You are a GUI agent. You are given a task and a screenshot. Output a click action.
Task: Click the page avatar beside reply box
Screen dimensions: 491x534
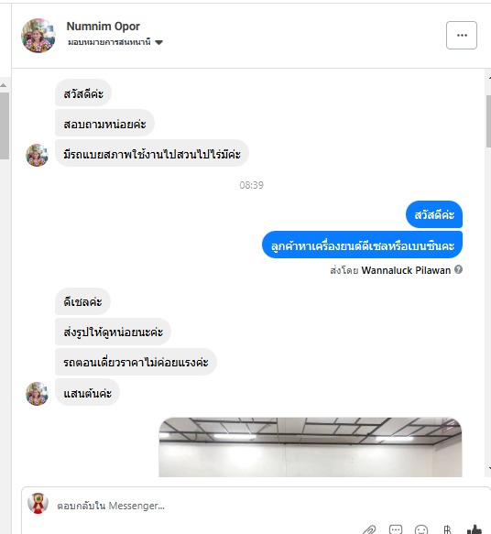(38, 503)
